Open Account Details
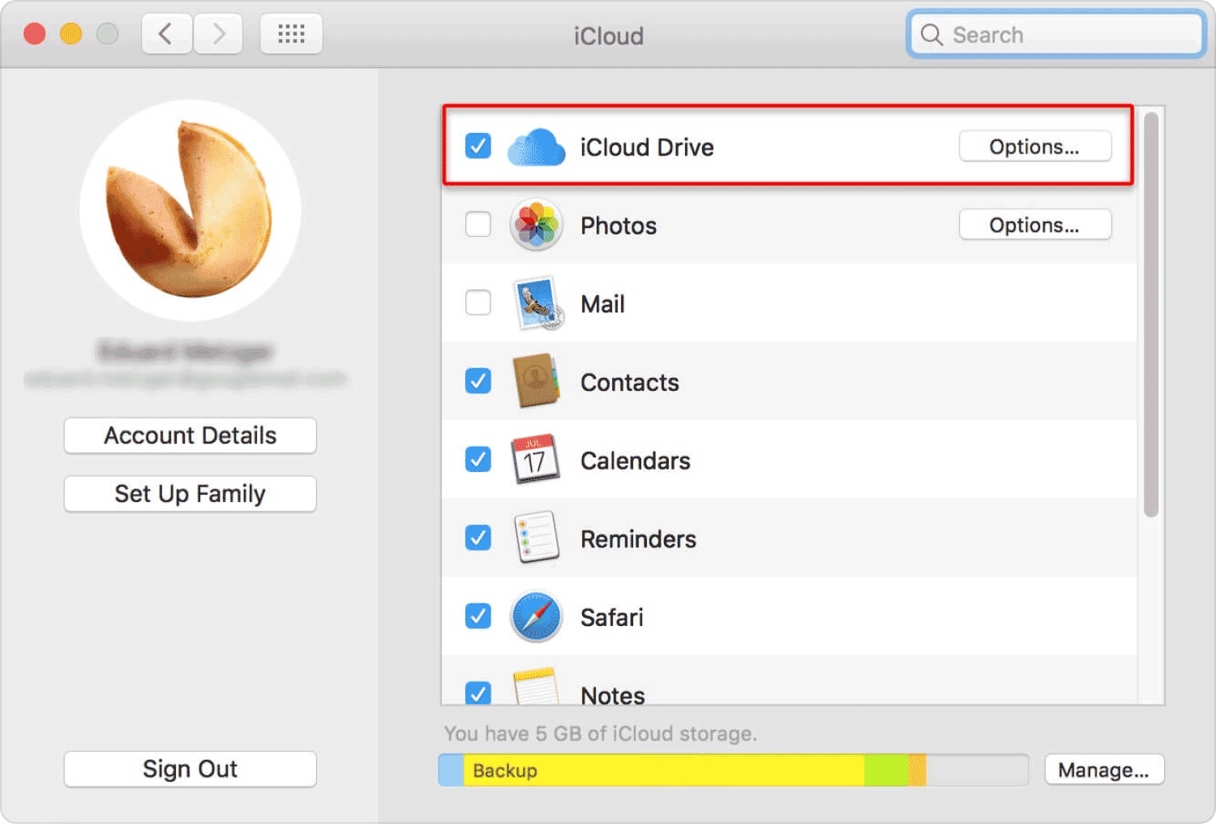The height and width of the screenshot is (824, 1216). (x=190, y=436)
